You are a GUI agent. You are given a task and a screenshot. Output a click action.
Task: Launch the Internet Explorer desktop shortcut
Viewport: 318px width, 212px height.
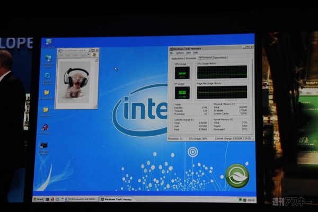tap(47, 78)
